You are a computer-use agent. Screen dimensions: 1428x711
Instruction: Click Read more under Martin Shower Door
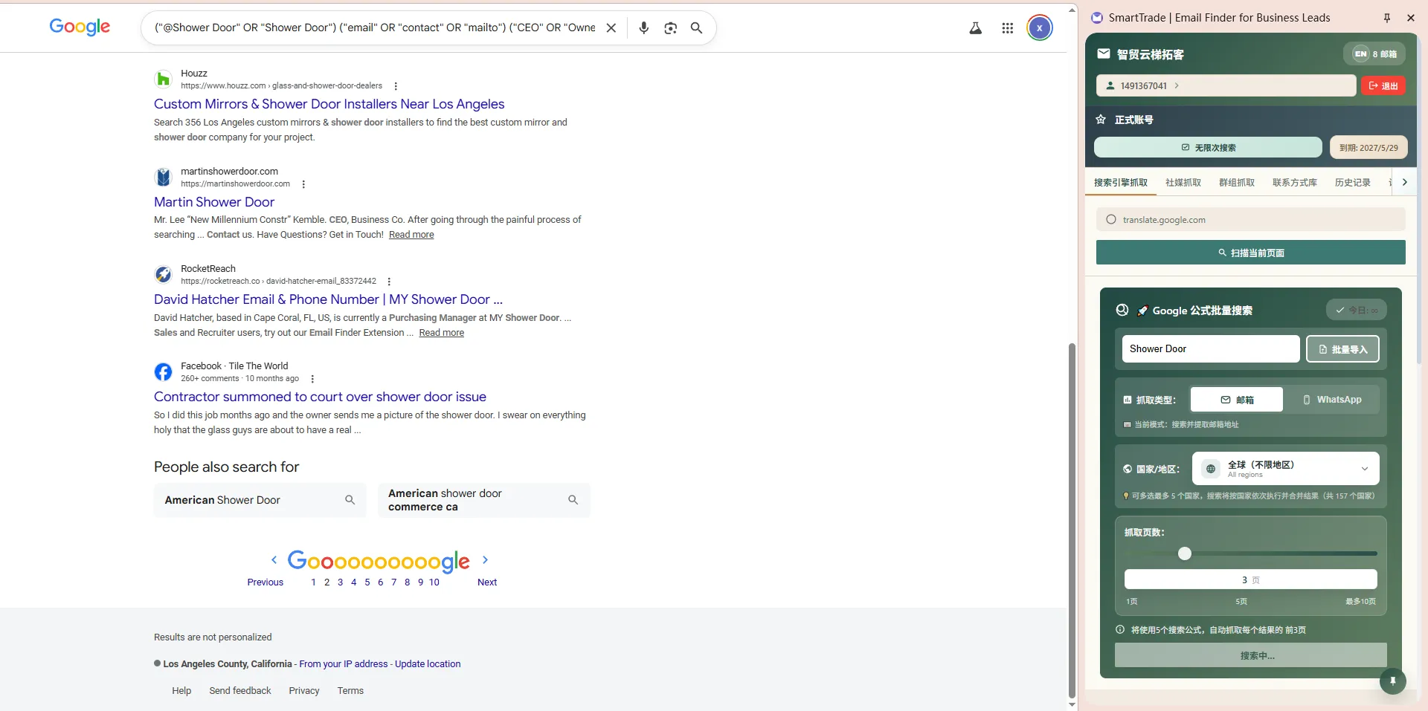click(411, 235)
